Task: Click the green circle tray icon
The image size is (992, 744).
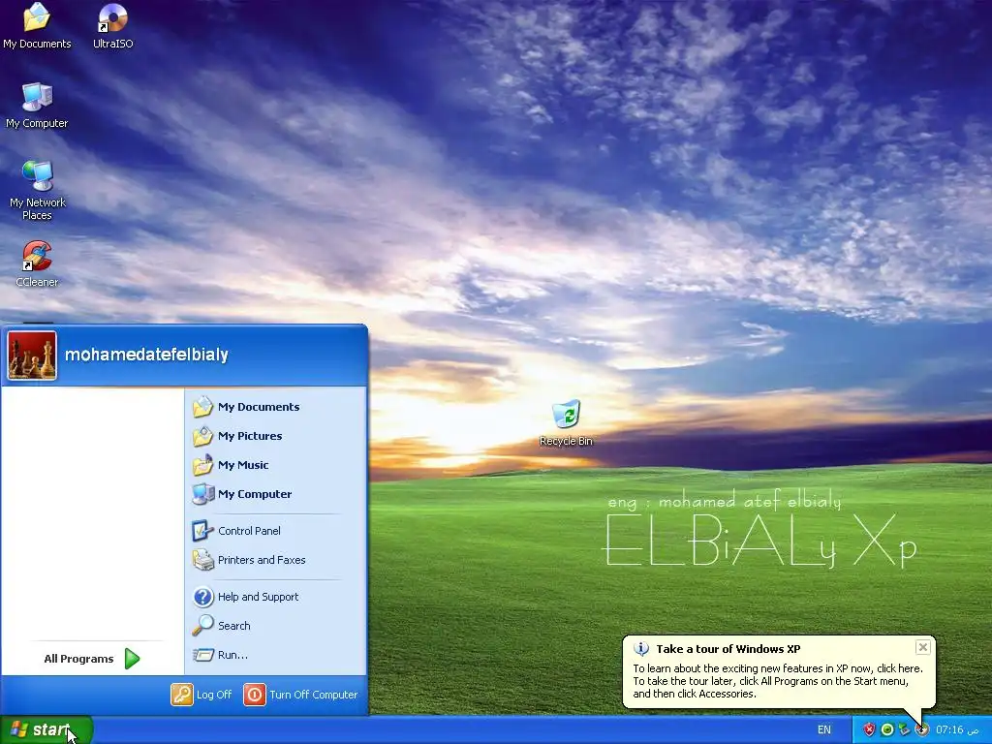Action: (x=887, y=730)
